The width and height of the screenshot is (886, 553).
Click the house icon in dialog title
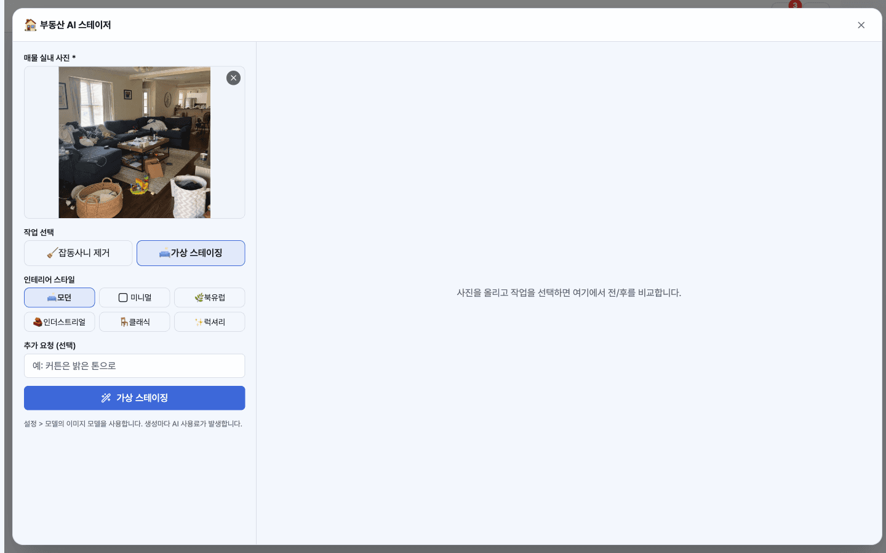tap(30, 25)
